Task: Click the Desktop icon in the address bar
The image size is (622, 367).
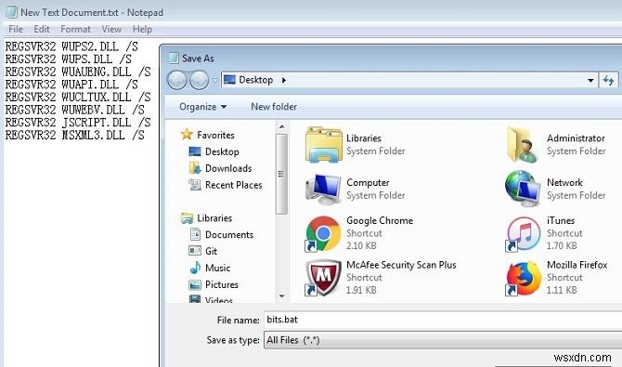Action: (x=229, y=80)
